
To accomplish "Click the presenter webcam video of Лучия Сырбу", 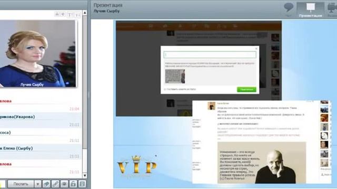I will 37,54.
